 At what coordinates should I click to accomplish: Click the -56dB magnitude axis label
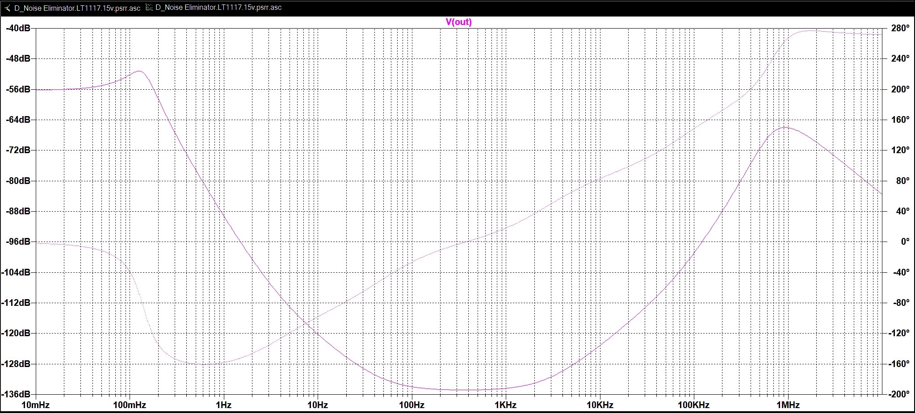tap(18, 89)
